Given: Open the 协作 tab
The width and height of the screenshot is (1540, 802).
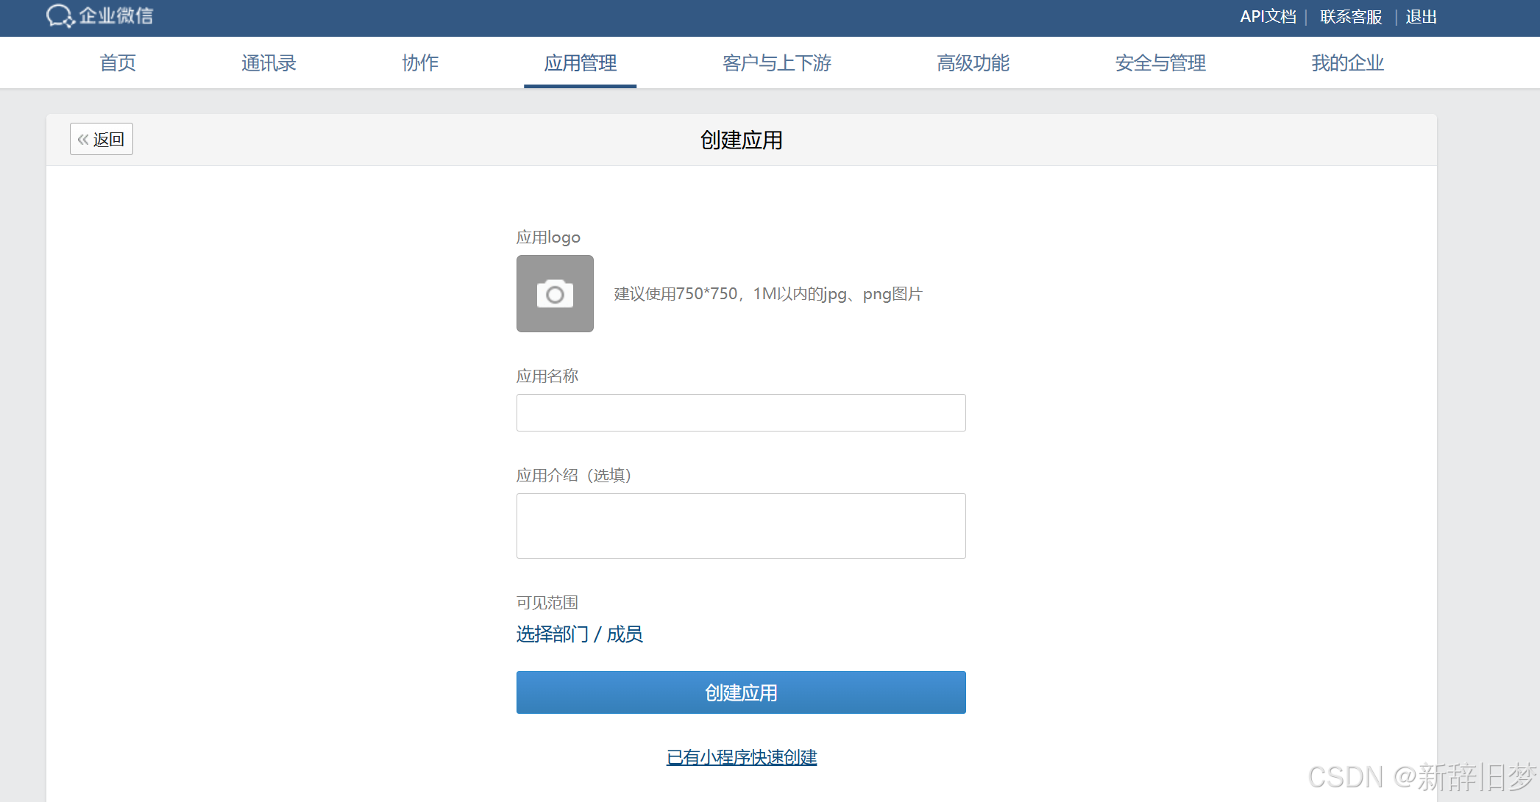Looking at the screenshot, I should point(420,63).
